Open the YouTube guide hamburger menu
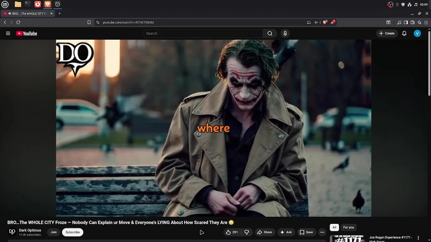The height and width of the screenshot is (242, 431). (8, 33)
